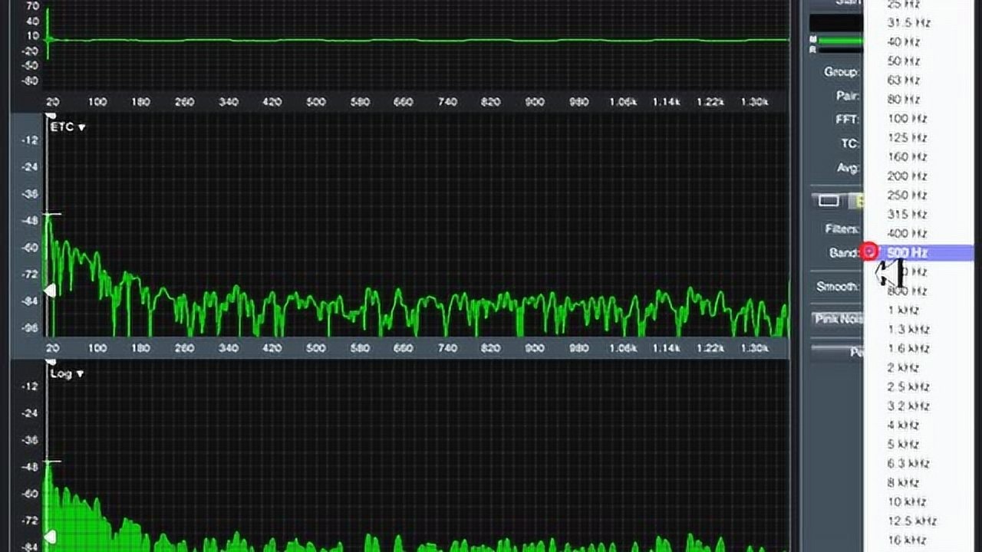Viewport: 982px width, 552px height.
Task: Click the red Band dropdown arrow
Action: click(x=869, y=251)
